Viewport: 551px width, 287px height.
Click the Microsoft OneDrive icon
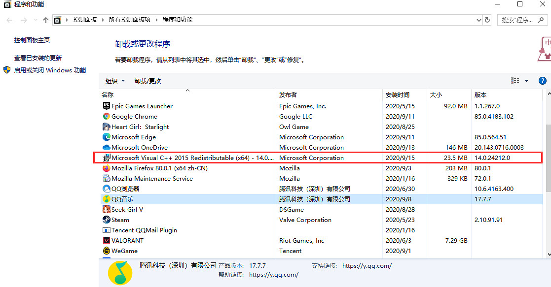(x=106, y=147)
